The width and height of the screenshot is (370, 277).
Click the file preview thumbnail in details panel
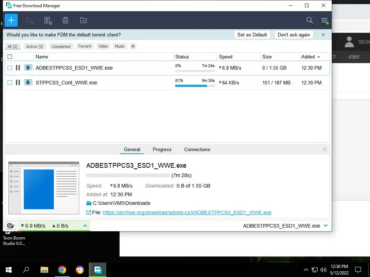click(44, 188)
